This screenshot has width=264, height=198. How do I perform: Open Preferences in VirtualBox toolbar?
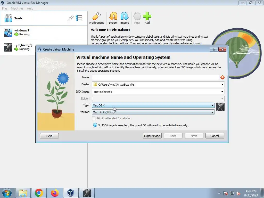click(96, 18)
